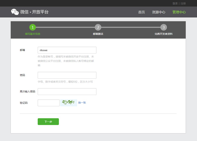Click the 验证码 captcha text box
197x141 pixels.
point(48,103)
